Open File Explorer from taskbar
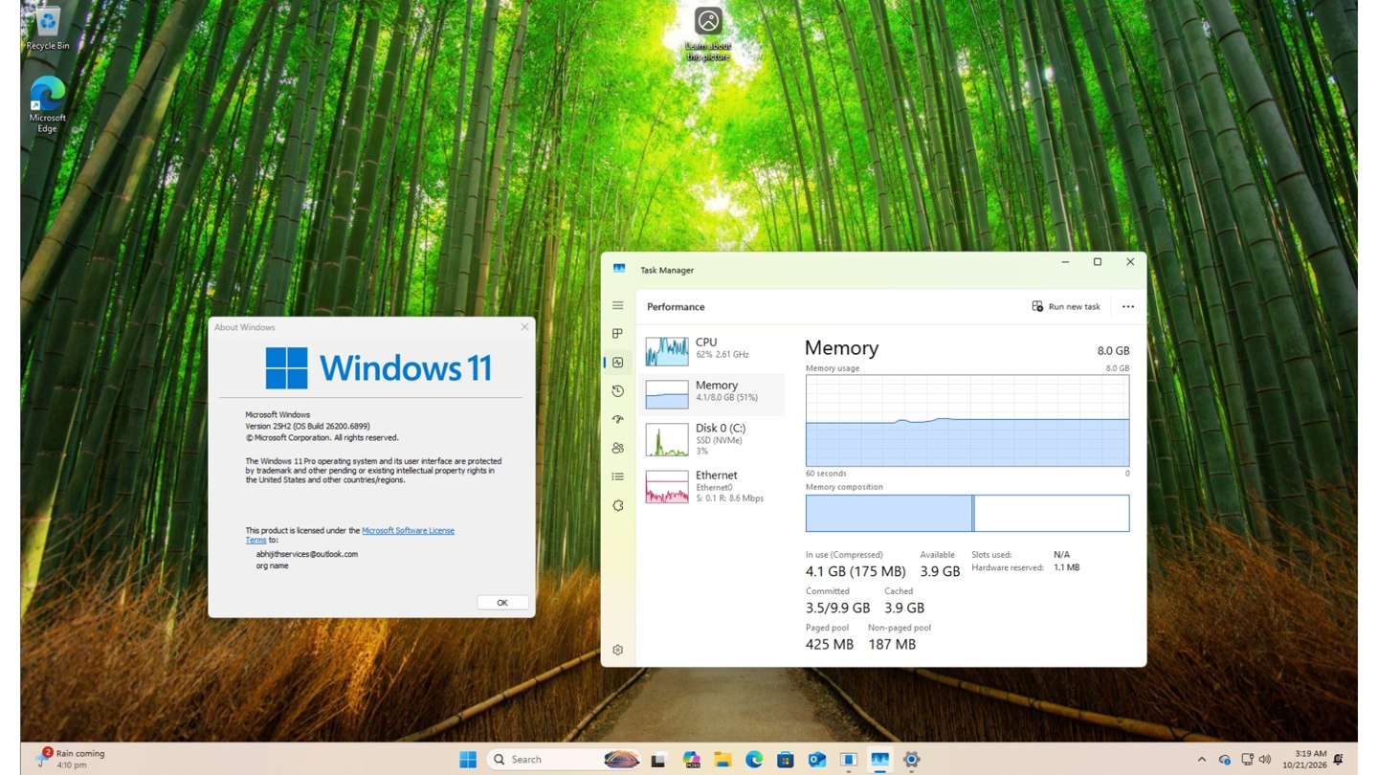1378x775 pixels. click(x=722, y=760)
